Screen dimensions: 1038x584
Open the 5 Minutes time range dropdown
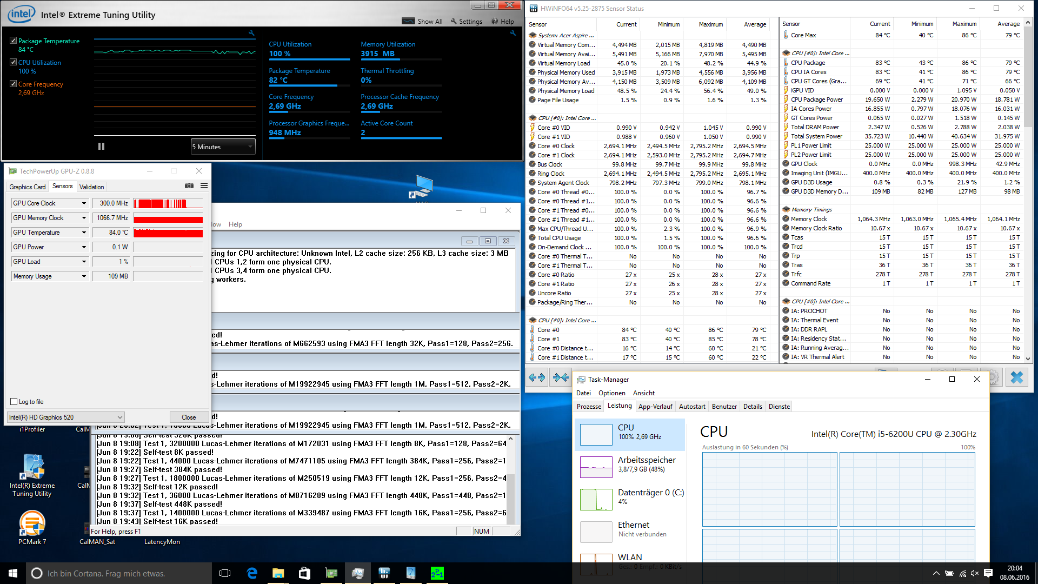pos(223,147)
